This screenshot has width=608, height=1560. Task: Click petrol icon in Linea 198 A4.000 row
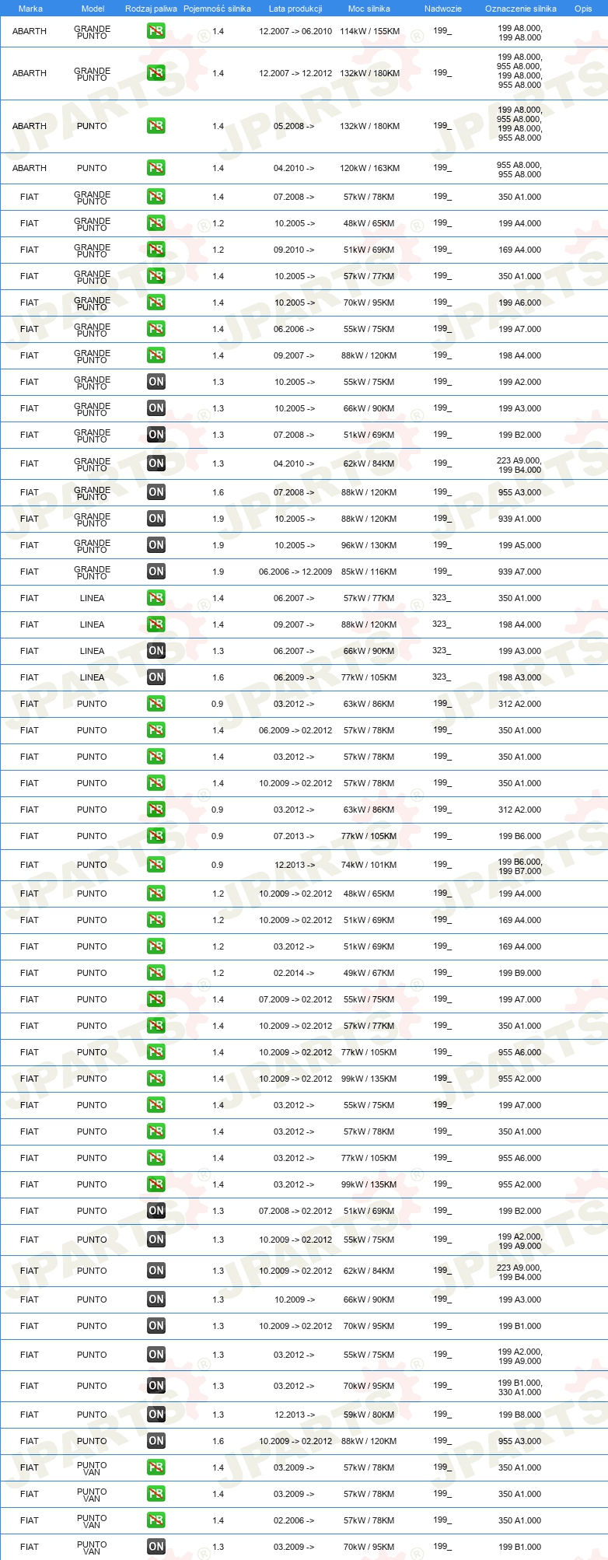tap(155, 624)
